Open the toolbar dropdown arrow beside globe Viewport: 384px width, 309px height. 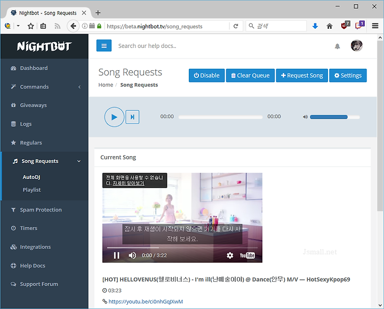pyautogui.click(x=18, y=26)
